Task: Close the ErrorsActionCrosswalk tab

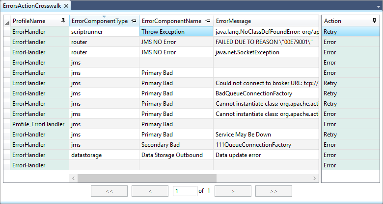Action: coord(66,6)
